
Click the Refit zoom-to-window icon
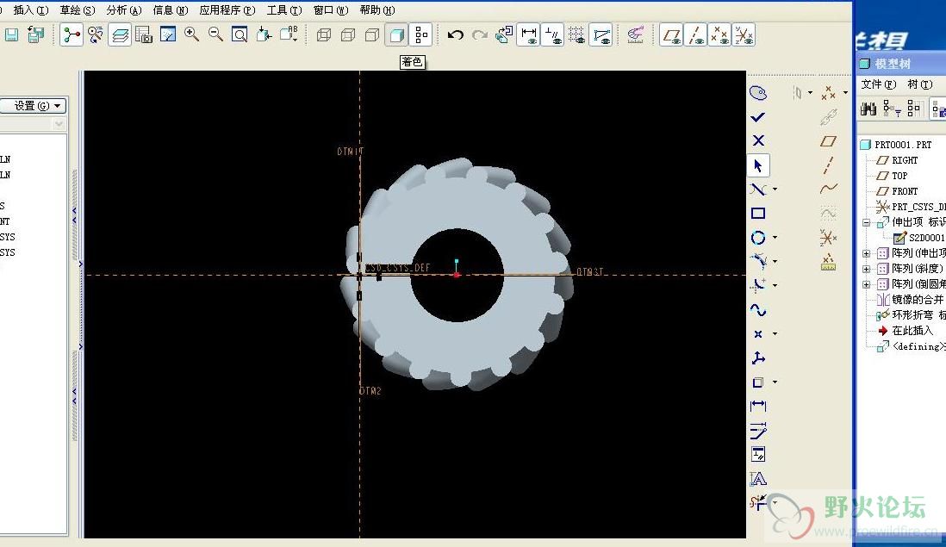coord(240,35)
